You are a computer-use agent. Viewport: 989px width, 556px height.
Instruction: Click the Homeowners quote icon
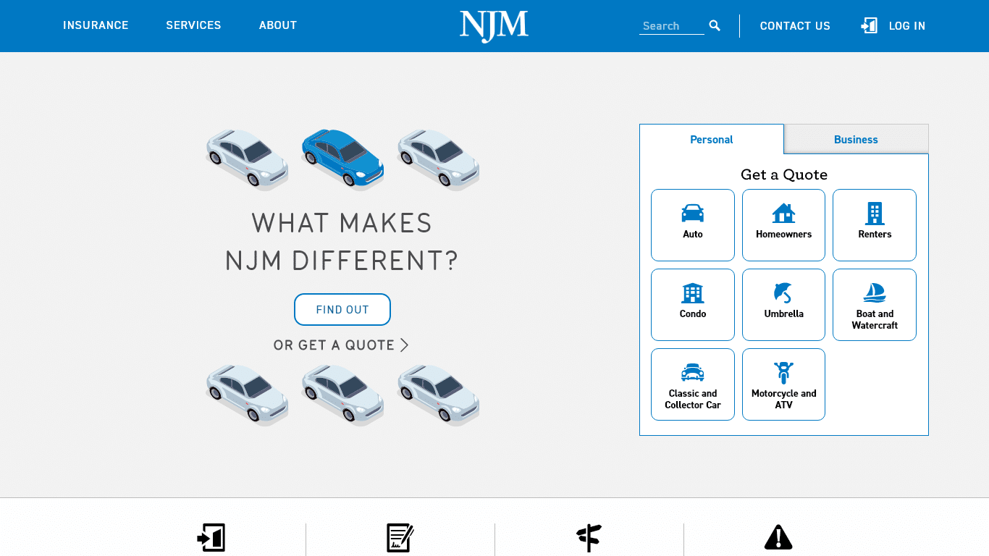[x=783, y=214]
